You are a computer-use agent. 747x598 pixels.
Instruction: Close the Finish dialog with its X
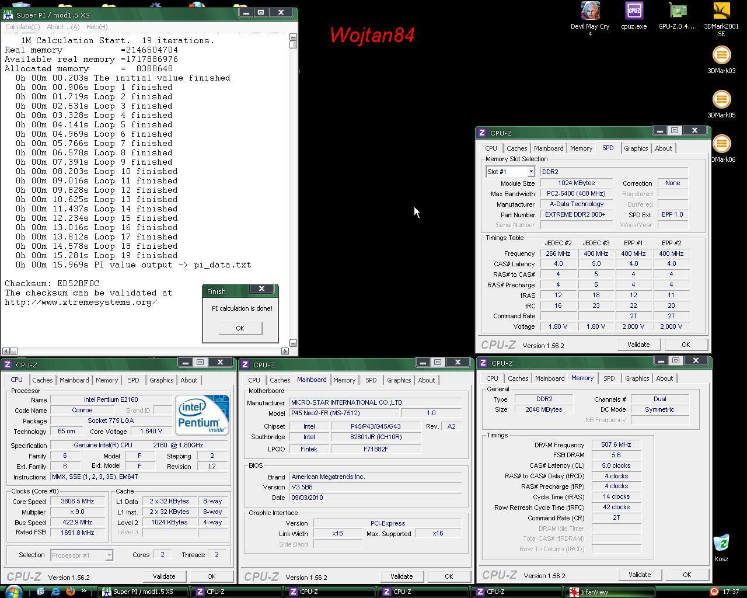(x=261, y=289)
